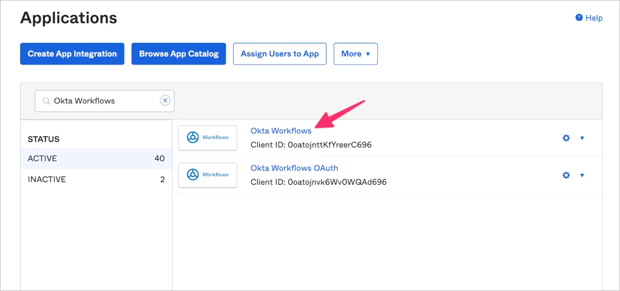
Task: Click the Okta Workflows app logo
Action: pos(207,138)
